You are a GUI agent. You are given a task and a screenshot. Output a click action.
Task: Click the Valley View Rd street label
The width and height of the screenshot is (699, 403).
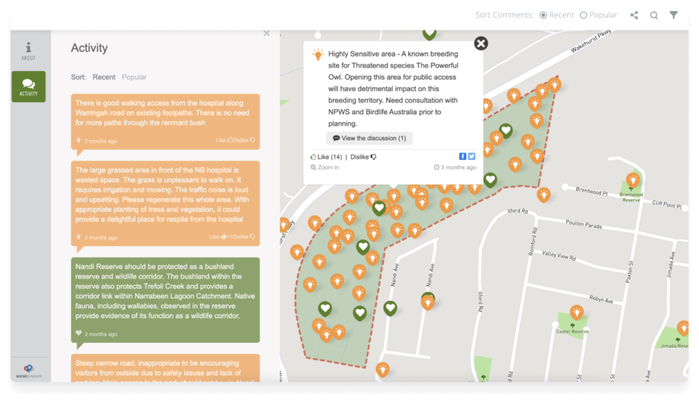click(559, 255)
